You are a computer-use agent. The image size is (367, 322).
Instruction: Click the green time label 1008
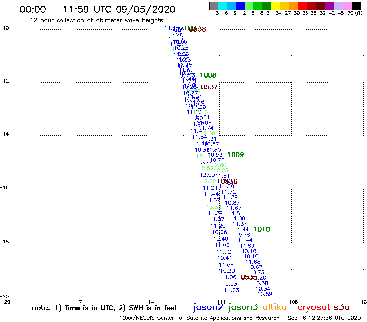[208, 75]
